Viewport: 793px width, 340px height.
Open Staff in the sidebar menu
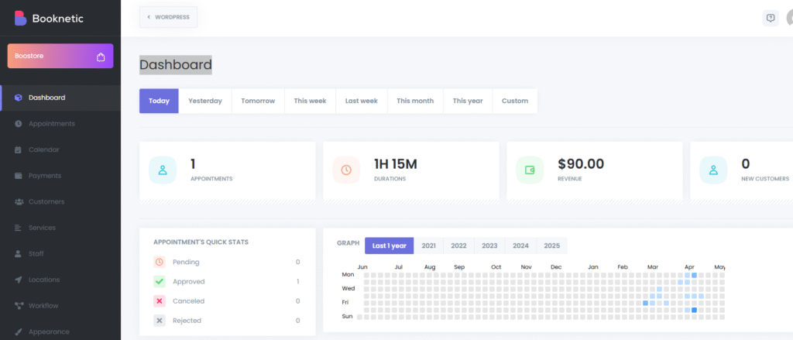pyautogui.click(x=36, y=253)
